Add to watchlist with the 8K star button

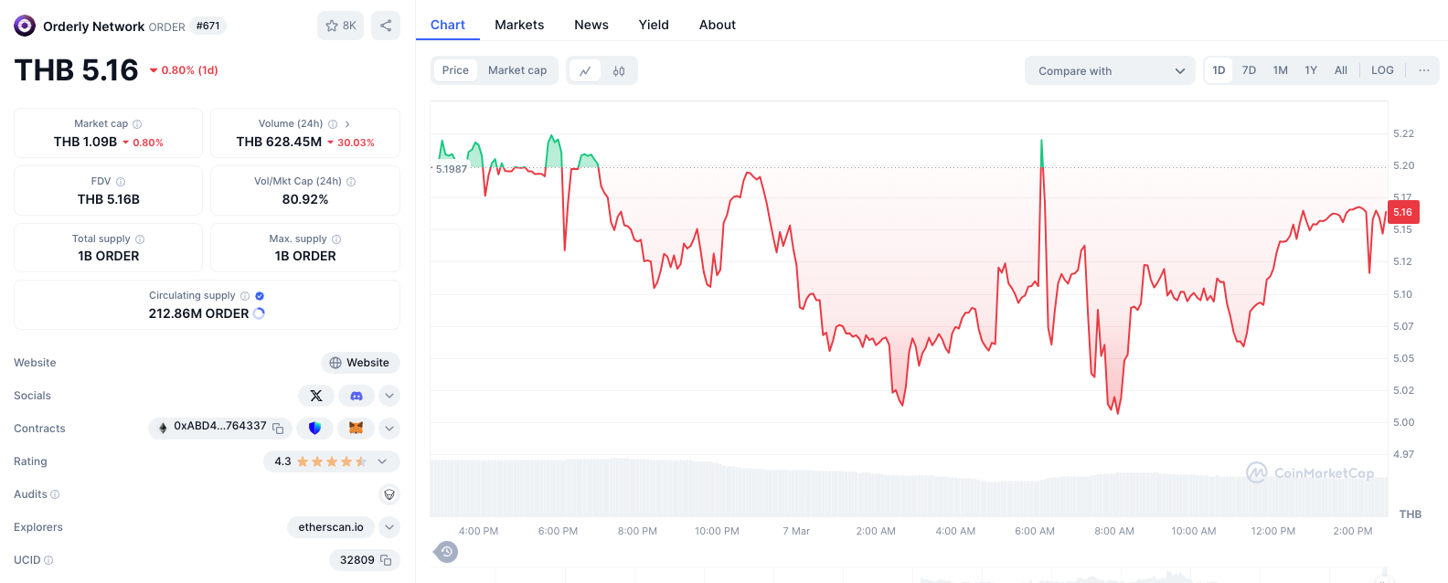tap(341, 26)
